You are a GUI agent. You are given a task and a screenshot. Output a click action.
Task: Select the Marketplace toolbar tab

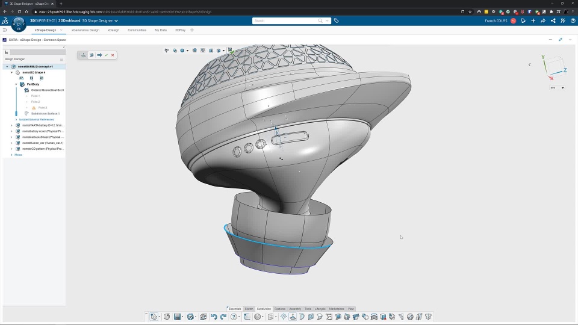[336, 309]
